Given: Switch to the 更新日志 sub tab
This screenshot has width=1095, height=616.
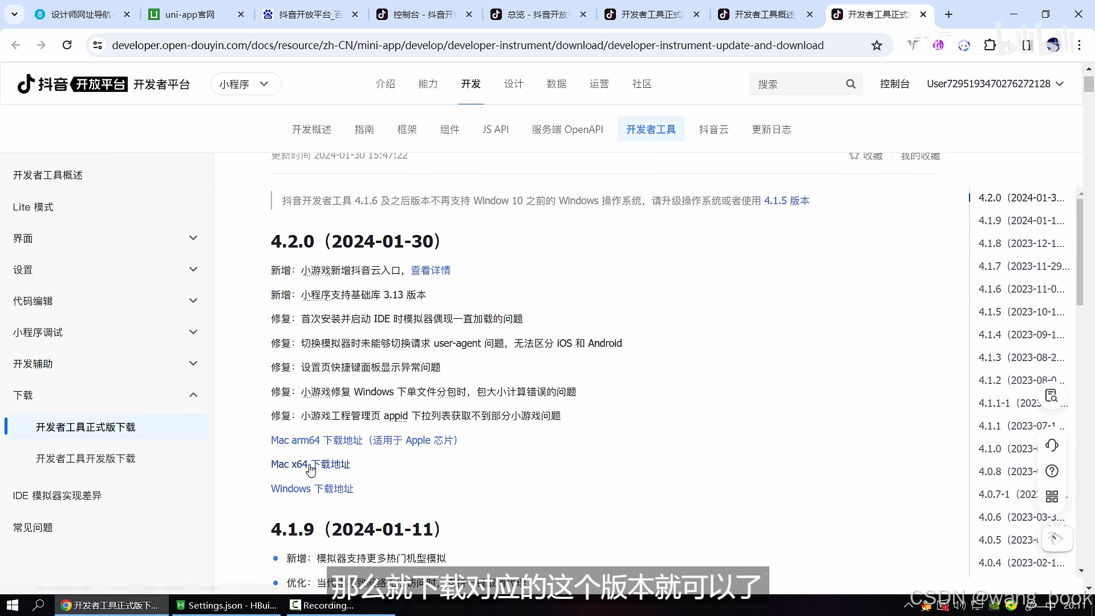Looking at the screenshot, I should [772, 129].
